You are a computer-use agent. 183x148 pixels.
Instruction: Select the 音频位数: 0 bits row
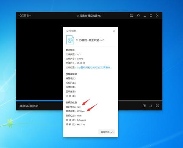pos(74,116)
